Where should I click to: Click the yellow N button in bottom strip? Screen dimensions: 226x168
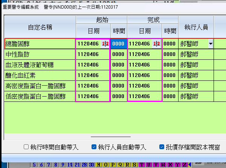click(x=99, y=165)
